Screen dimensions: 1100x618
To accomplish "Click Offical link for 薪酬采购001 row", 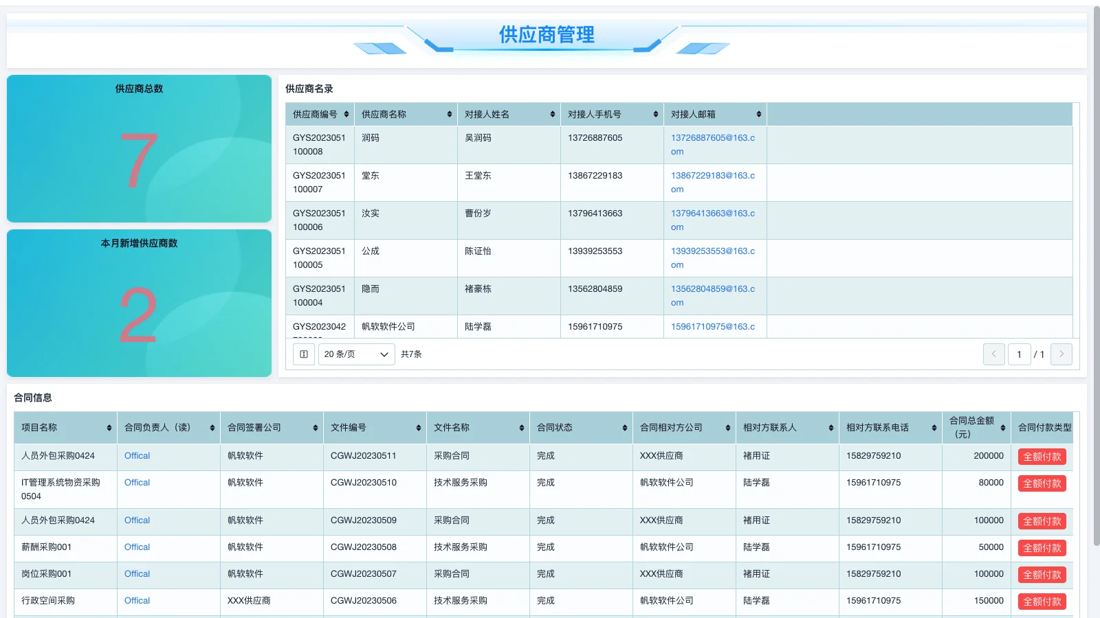I will click(137, 547).
